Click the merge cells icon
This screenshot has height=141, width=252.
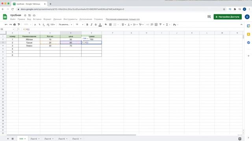[115, 25]
